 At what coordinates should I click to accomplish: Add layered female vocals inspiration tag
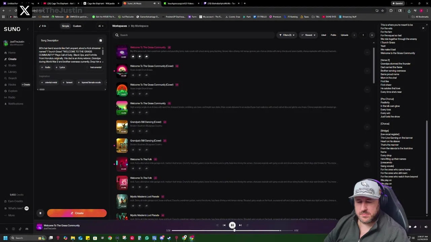(89, 82)
